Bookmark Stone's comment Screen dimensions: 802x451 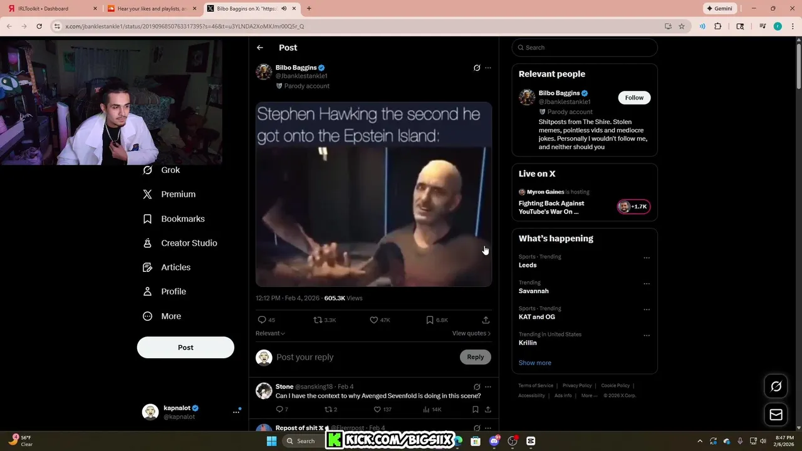(x=476, y=410)
